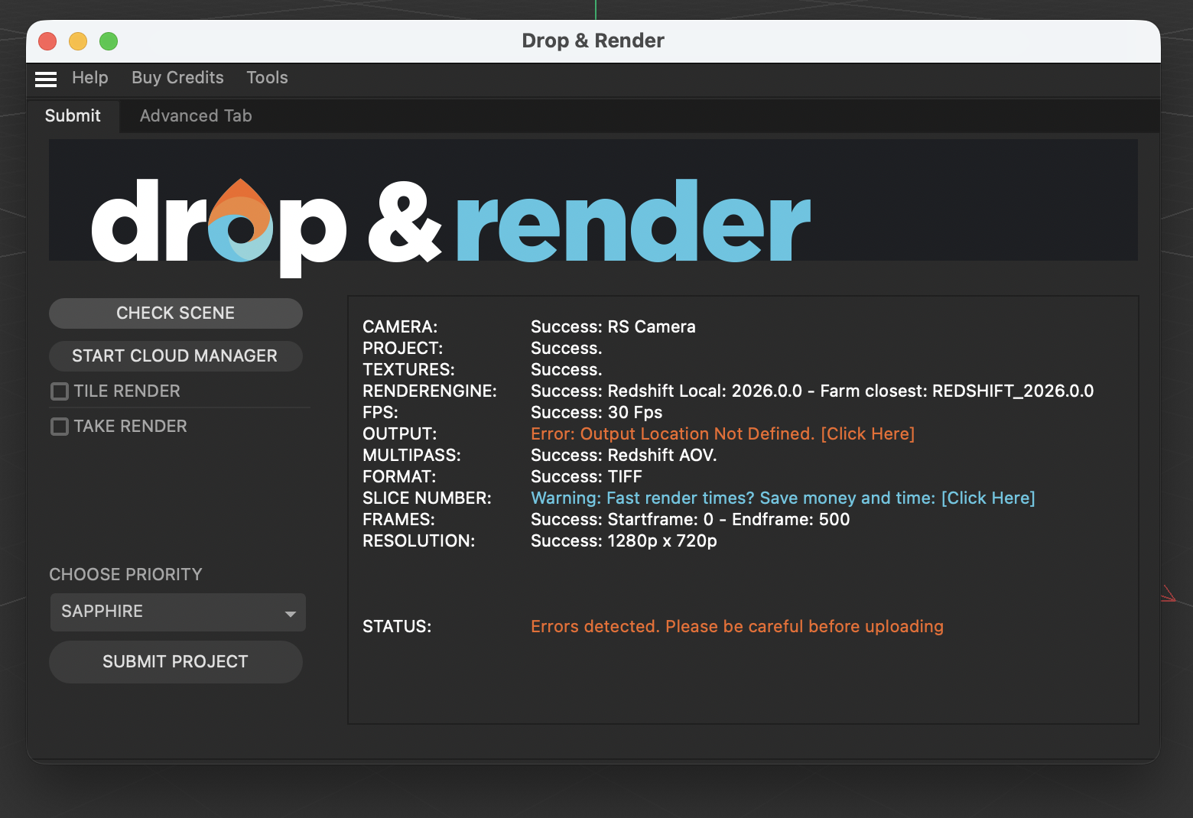The width and height of the screenshot is (1193, 818).
Task: Select the Submit tab
Action: (73, 115)
